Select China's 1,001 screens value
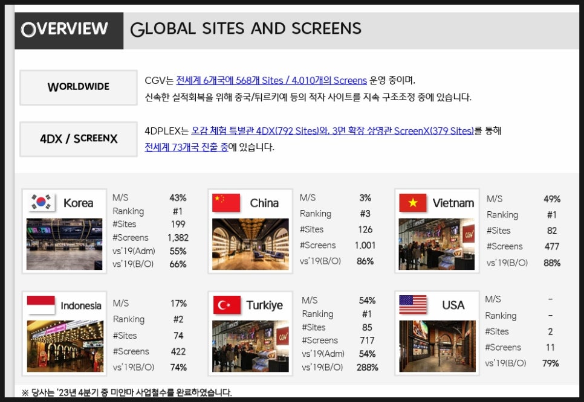Viewport: 584px width, 402px height. 365,246
